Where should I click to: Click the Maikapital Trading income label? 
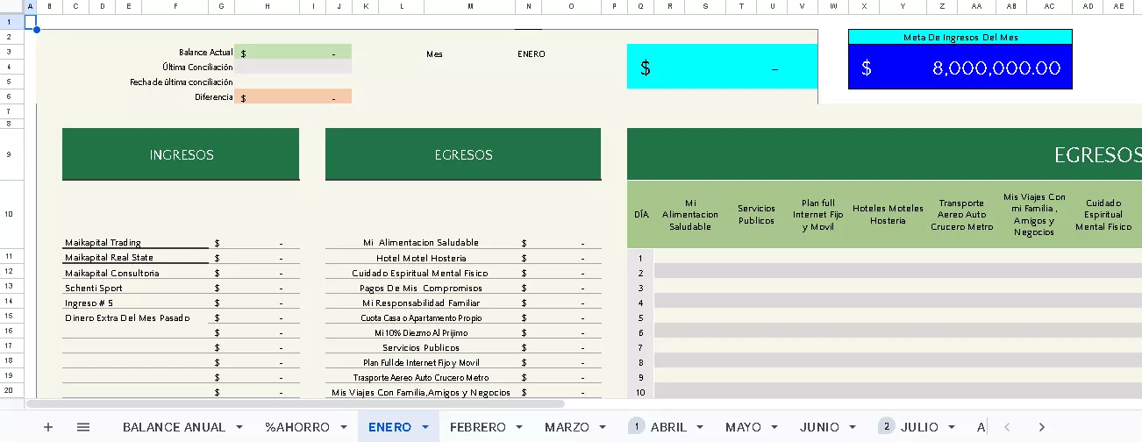(103, 243)
